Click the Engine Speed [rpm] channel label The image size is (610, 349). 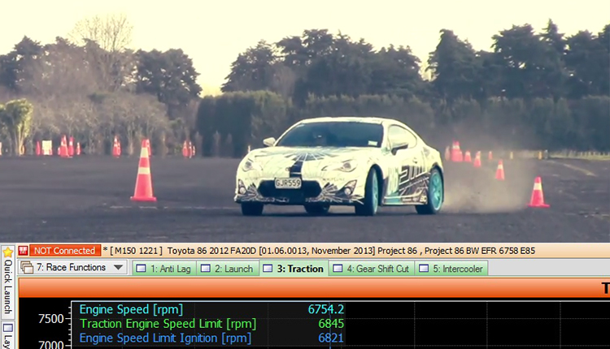[x=131, y=309]
